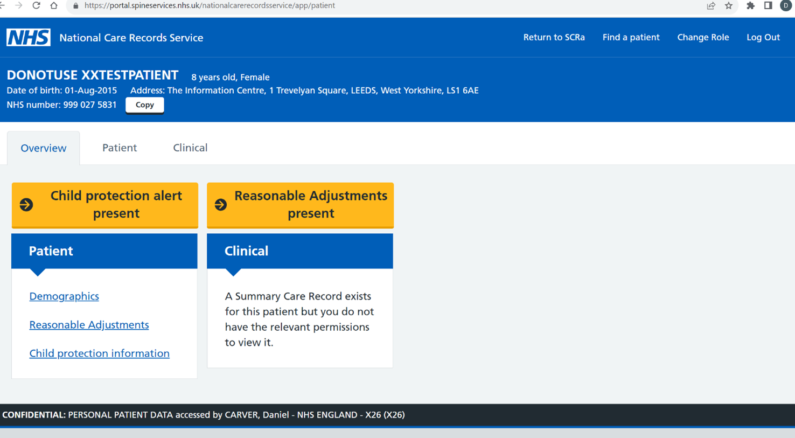The image size is (795, 438).
Task: Switch to the Clinical tab
Action: click(x=190, y=148)
